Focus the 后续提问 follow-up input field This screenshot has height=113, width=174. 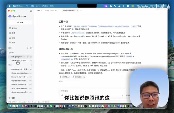click(93, 91)
